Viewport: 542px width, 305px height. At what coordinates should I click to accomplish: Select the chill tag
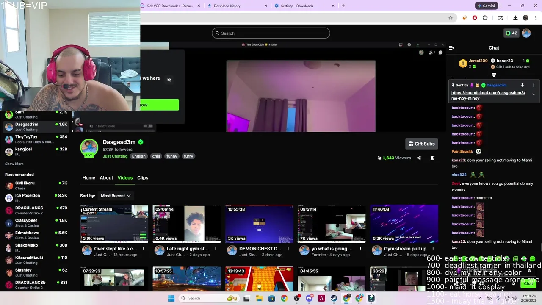(156, 156)
